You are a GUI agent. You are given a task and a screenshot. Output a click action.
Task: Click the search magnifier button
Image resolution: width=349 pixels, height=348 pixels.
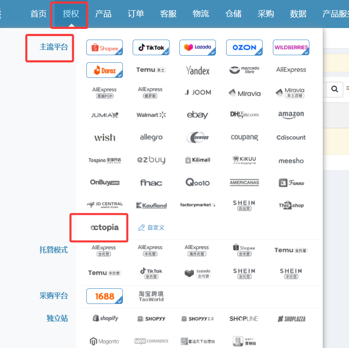point(334,89)
